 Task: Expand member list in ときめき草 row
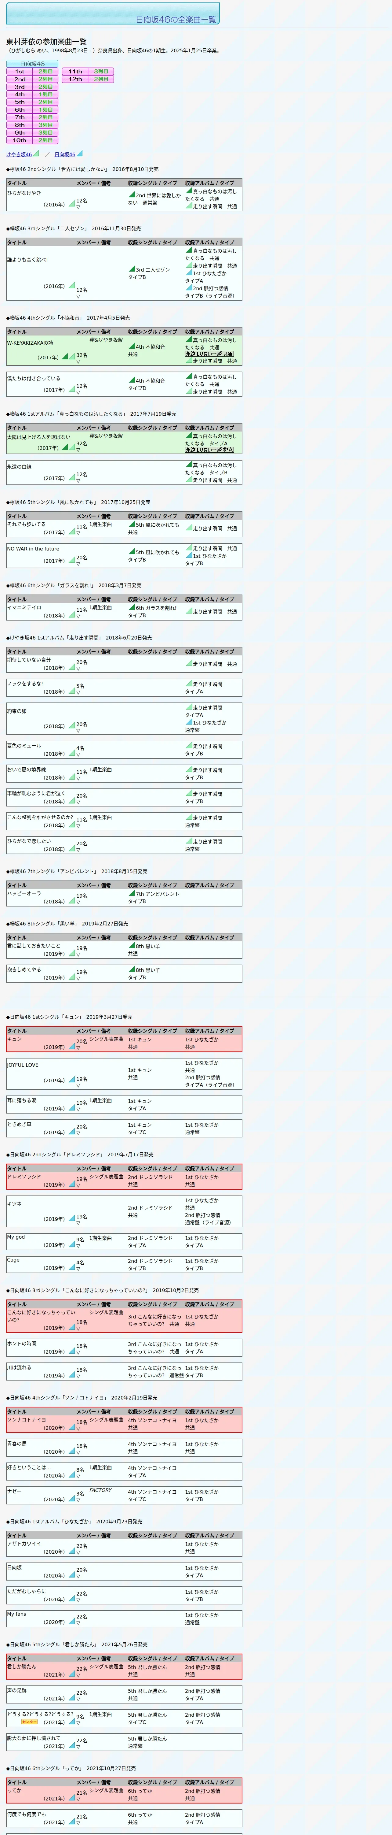pyautogui.click(x=78, y=1133)
